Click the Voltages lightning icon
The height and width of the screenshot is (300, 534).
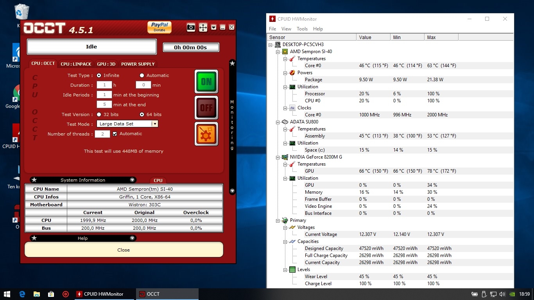tap(292, 227)
